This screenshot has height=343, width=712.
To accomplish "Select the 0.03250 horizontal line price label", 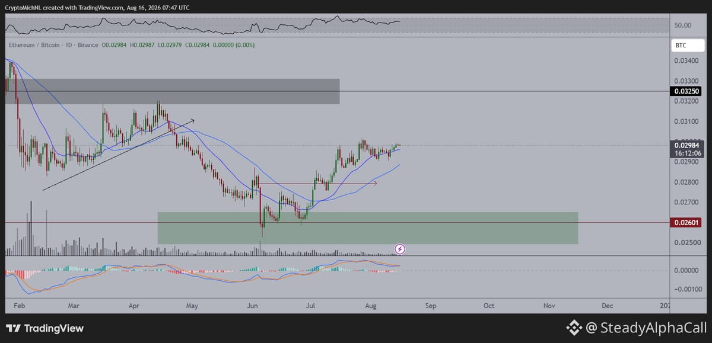I will (686, 91).
